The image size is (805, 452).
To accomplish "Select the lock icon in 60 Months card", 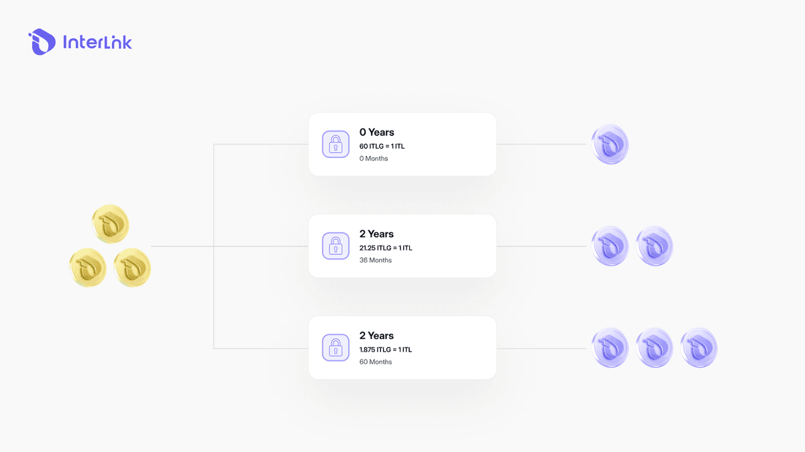I will [335, 348].
